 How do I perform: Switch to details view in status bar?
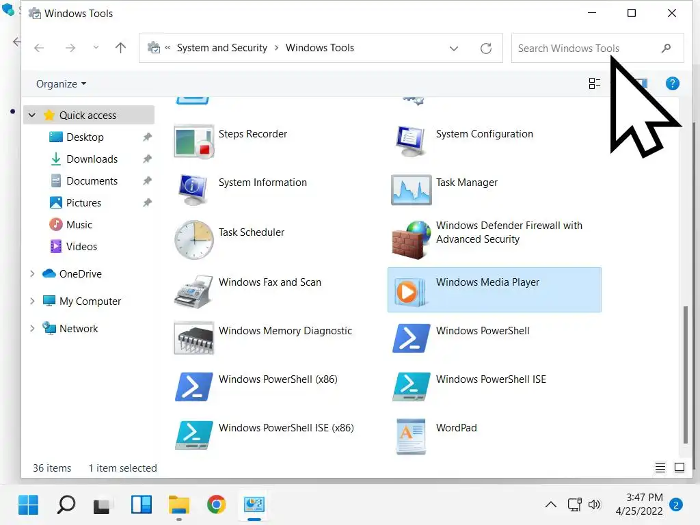click(660, 468)
